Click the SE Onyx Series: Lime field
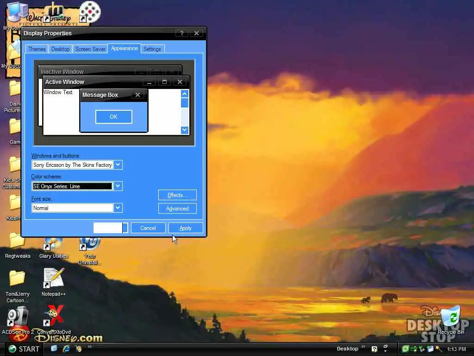Screen dimensions: 474x356 72,186
